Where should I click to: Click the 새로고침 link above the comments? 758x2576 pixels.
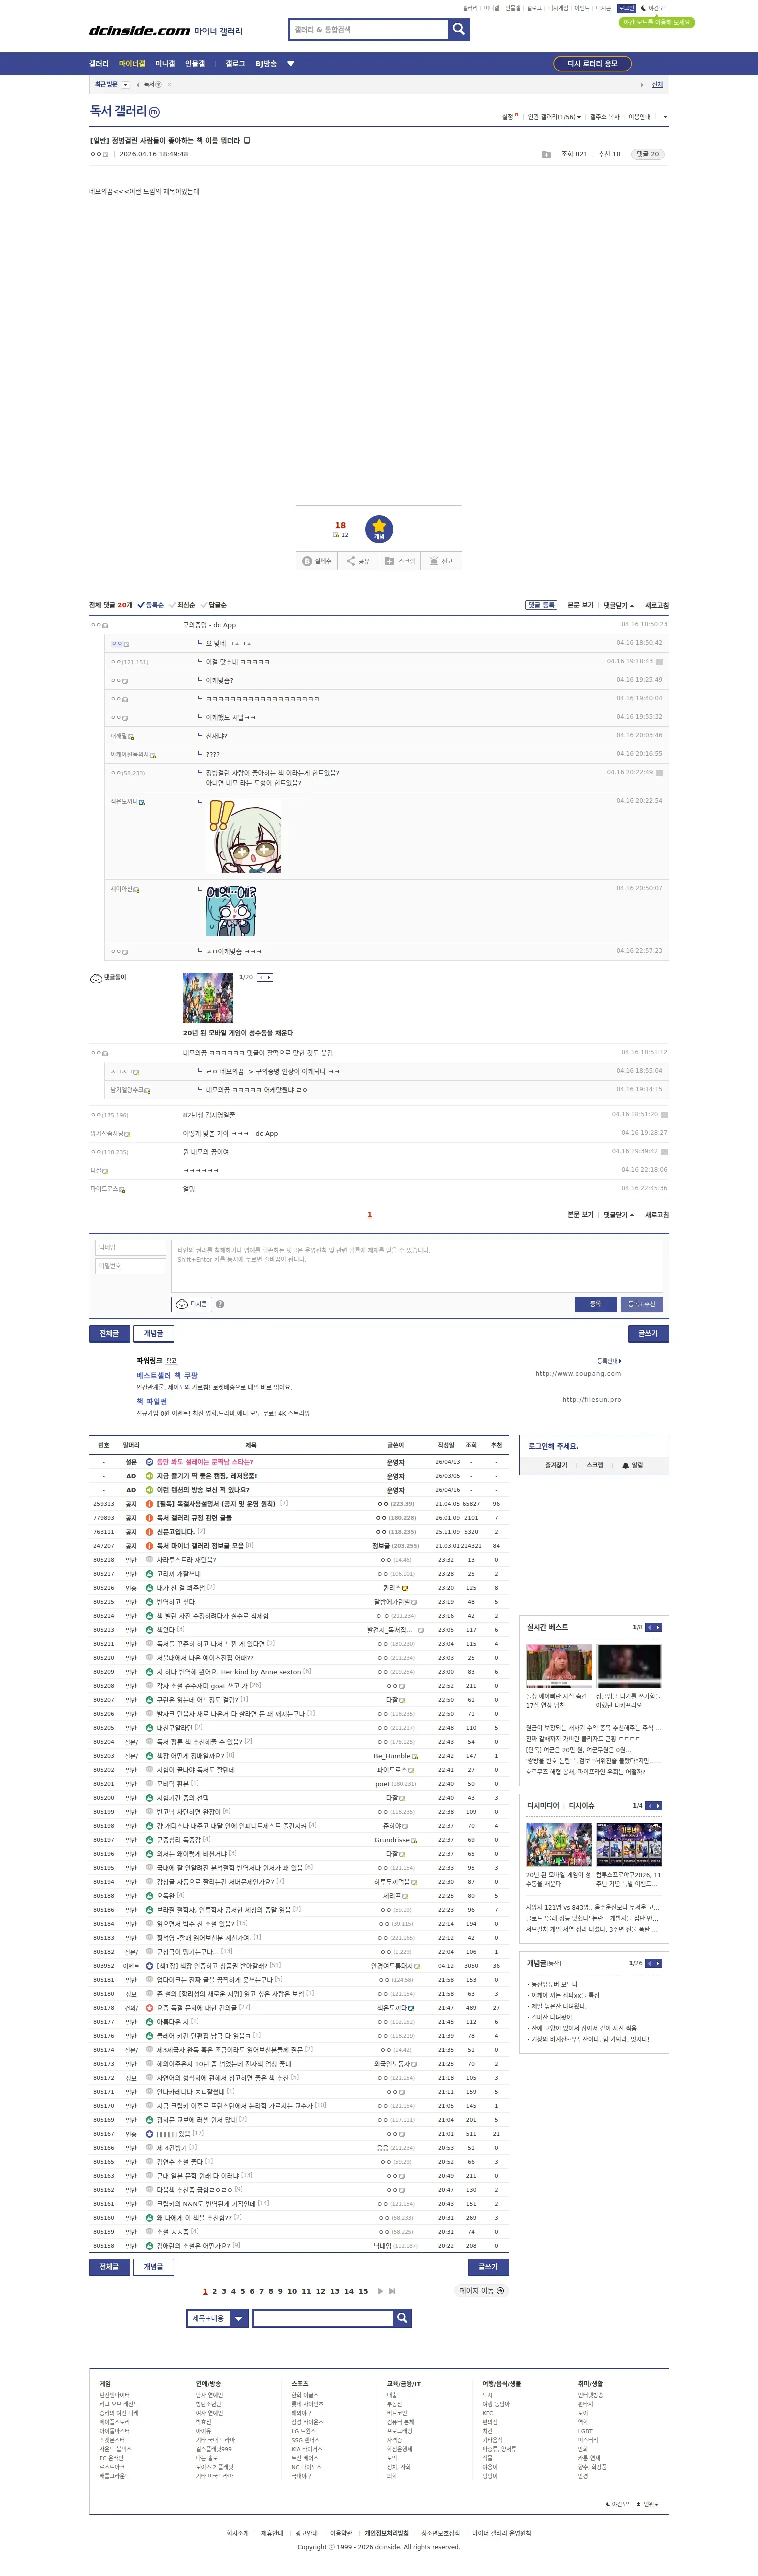[657, 605]
